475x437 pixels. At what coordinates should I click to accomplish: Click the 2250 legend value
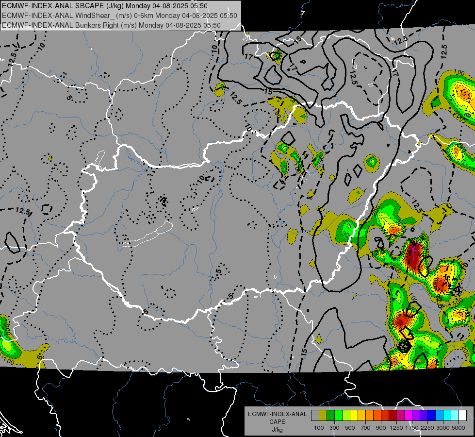(x=427, y=428)
